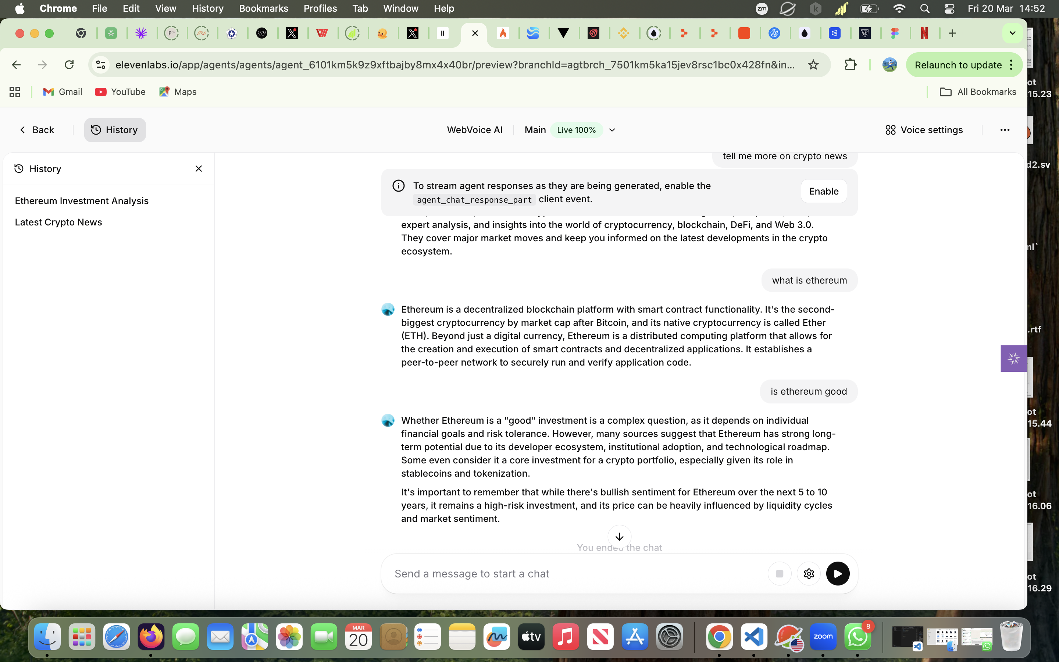The width and height of the screenshot is (1059, 662).
Task: Click the scroll-to-bottom arrow button
Action: [x=619, y=536]
